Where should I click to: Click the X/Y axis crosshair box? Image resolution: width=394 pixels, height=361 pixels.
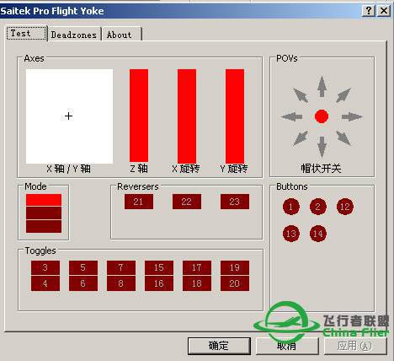tap(69, 116)
